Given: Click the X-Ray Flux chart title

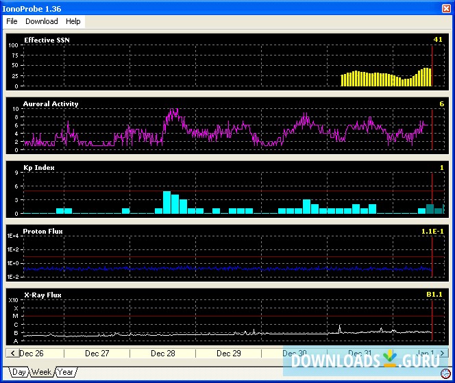Looking at the screenshot, I should (x=42, y=295).
